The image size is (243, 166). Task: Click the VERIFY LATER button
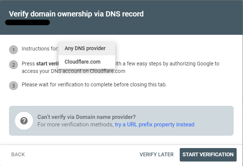[157, 154]
